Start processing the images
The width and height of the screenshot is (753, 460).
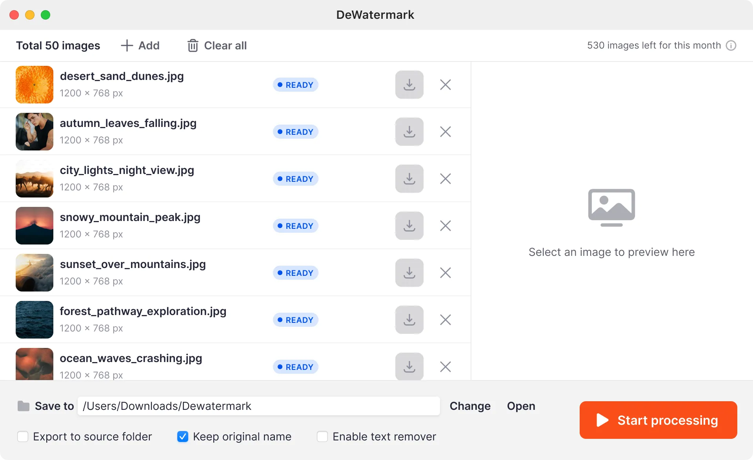658,420
